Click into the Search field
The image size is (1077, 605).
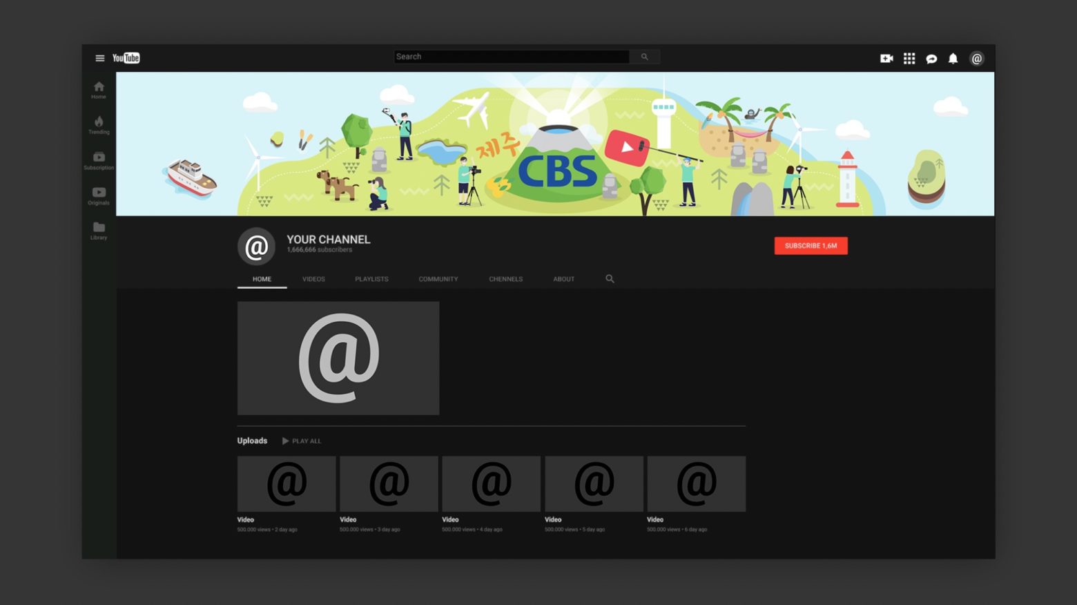512,57
